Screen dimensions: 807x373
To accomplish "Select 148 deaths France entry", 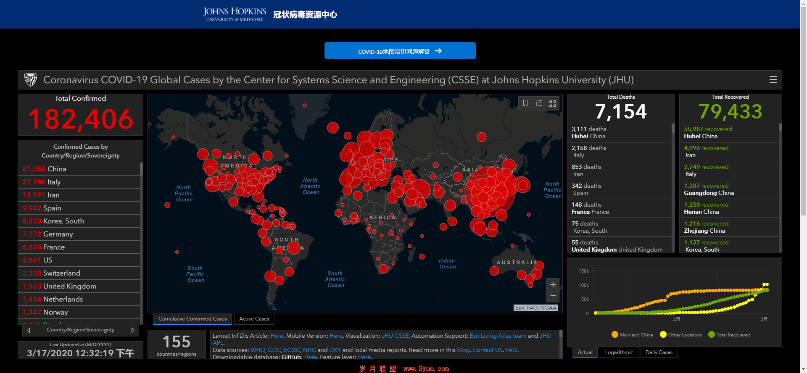I will point(619,208).
